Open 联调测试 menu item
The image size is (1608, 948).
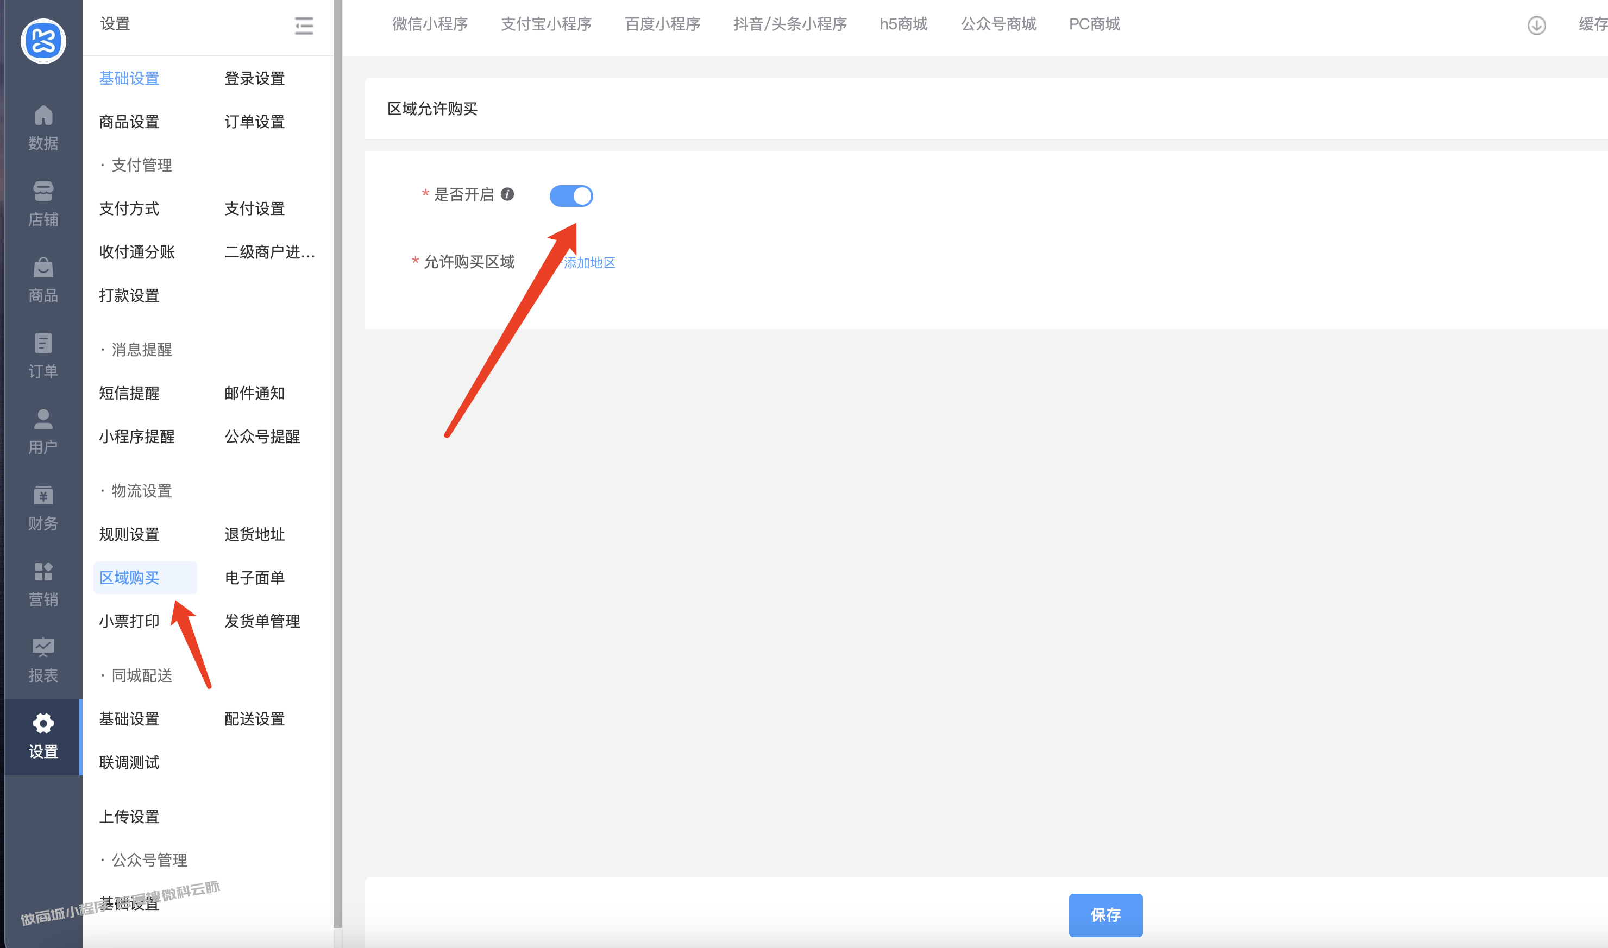click(129, 763)
